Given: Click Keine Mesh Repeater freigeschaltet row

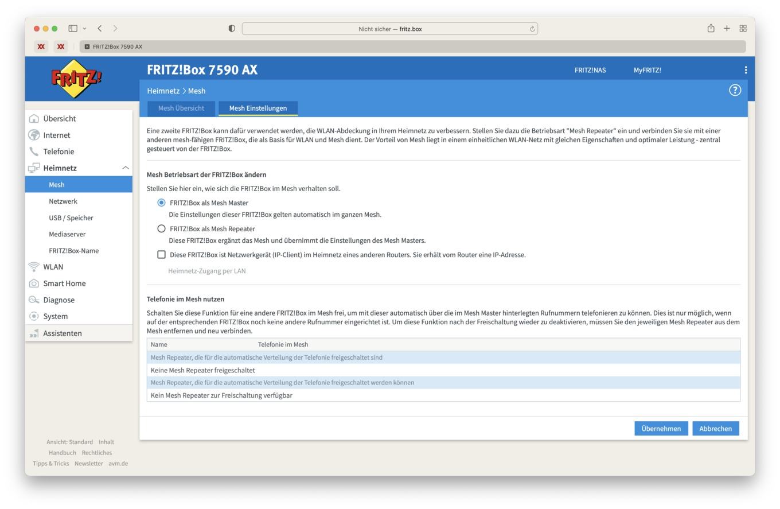Looking at the screenshot, I should [x=443, y=370].
